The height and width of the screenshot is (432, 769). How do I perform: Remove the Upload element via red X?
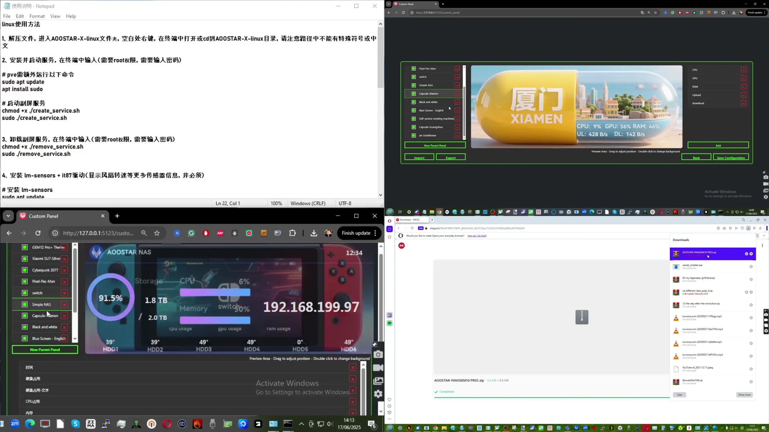click(743, 95)
